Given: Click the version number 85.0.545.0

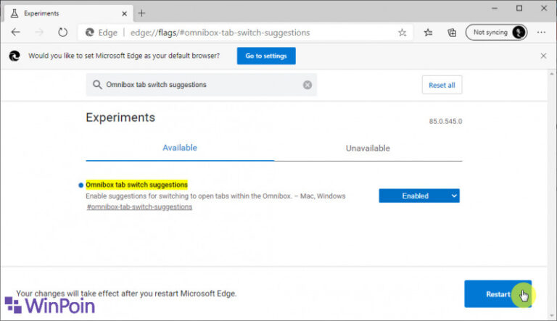Looking at the screenshot, I should tap(445, 121).
